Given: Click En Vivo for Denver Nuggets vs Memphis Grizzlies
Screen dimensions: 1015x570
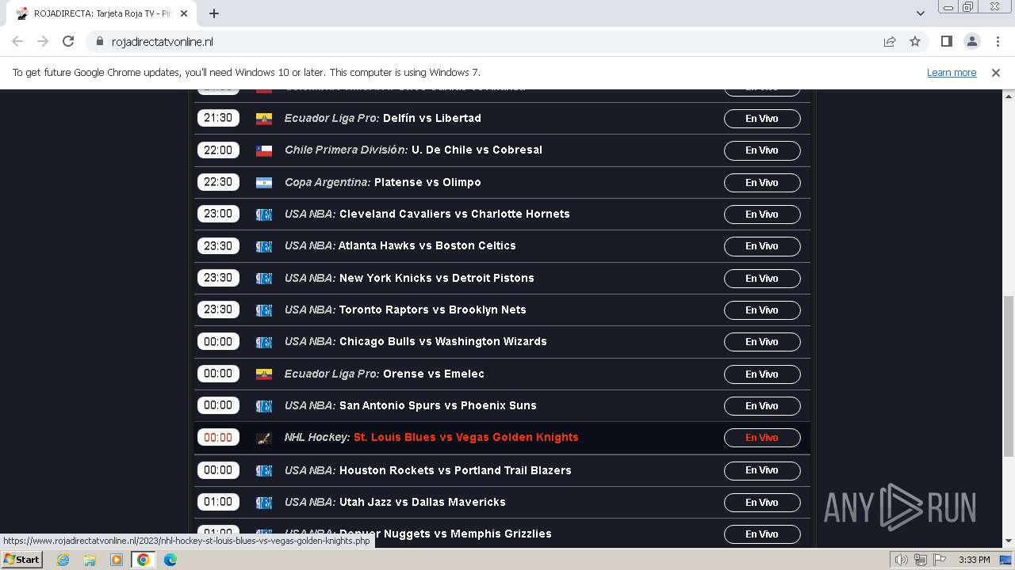Looking at the screenshot, I should coord(762,534).
